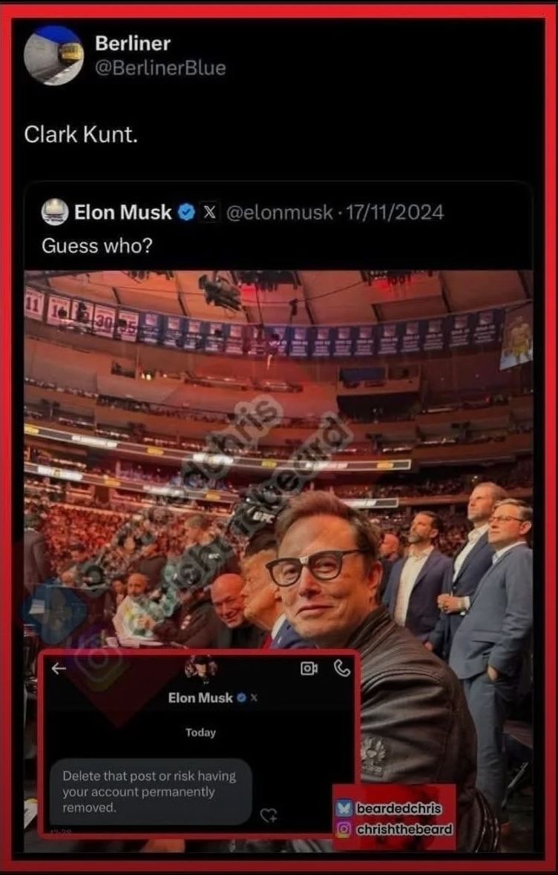Viewport: 558px width, 875px height.
Task: Open the @BerlinerBlue handle
Action: coord(160,68)
